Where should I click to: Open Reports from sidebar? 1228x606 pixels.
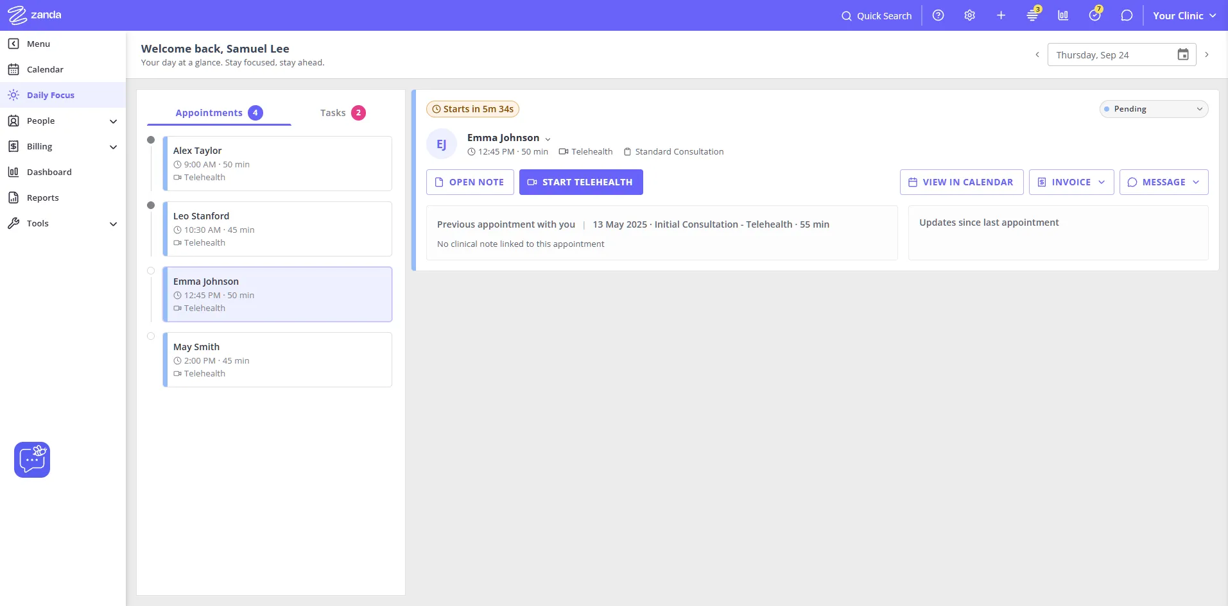point(63,198)
